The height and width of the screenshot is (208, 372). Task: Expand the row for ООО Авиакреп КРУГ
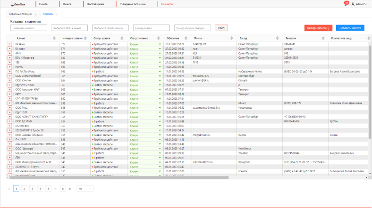[10, 89]
